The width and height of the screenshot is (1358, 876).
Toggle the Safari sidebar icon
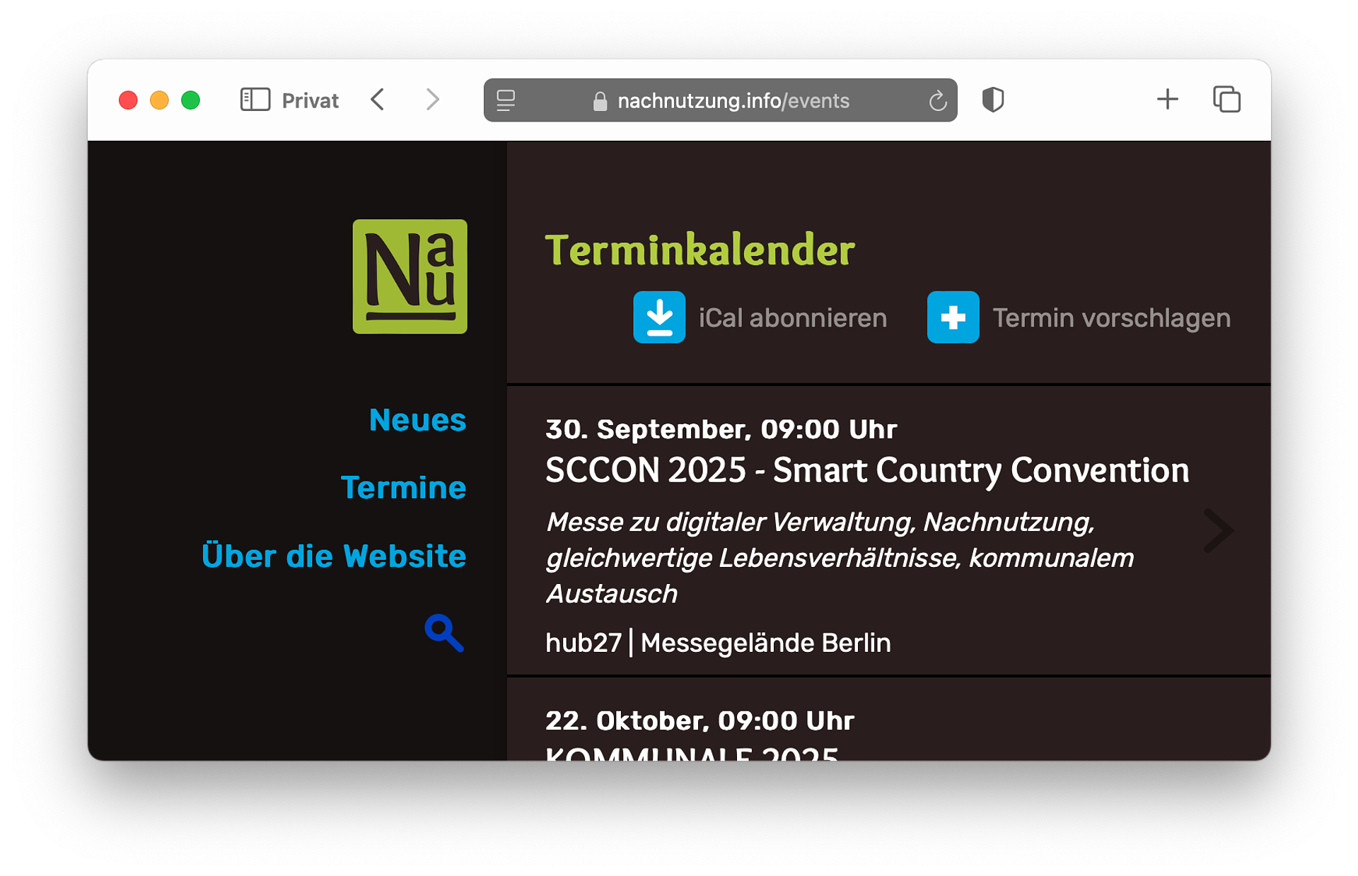click(255, 100)
